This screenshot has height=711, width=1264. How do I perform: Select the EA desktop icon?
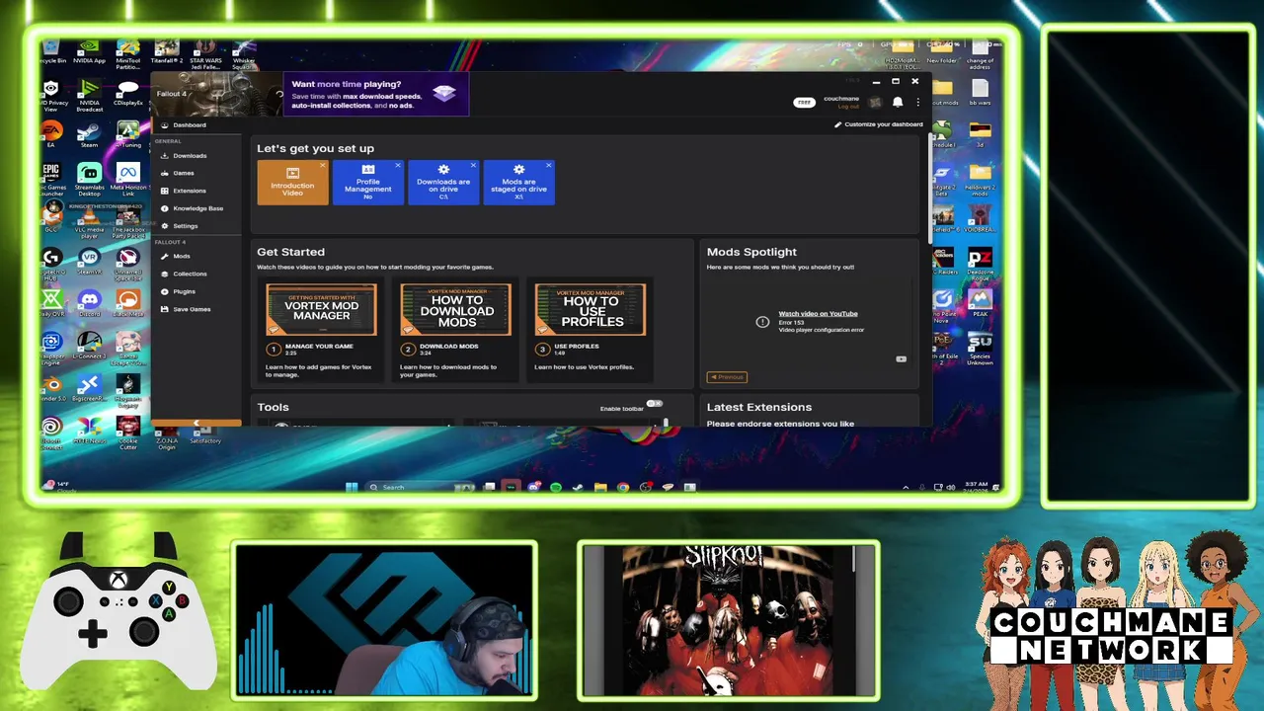click(51, 136)
